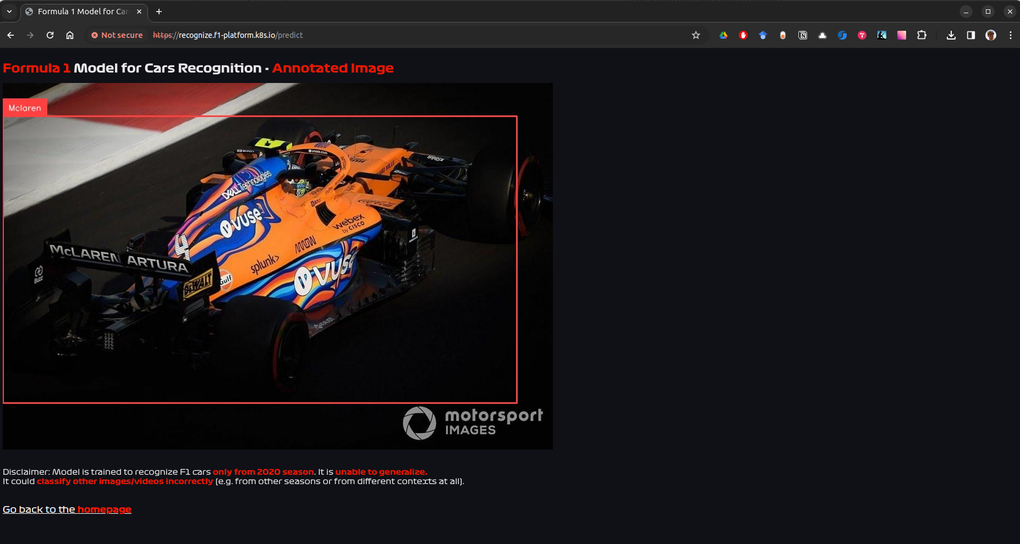Click the Mclaren detection label

[x=25, y=108]
